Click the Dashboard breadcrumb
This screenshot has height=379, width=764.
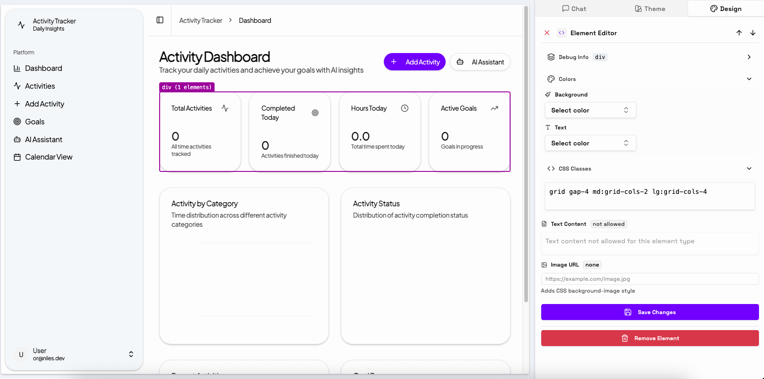click(x=255, y=21)
